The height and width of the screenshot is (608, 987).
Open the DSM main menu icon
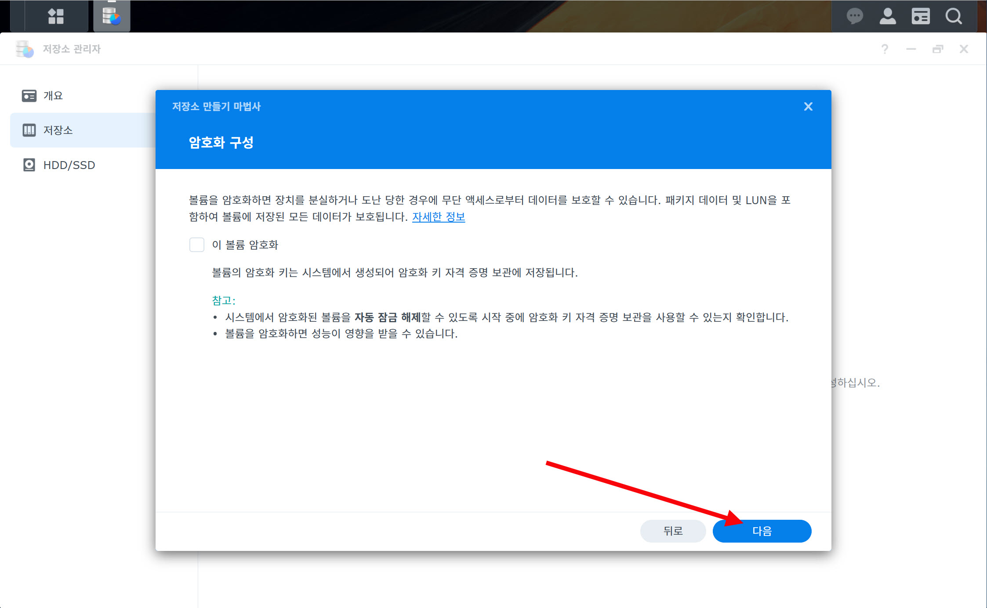click(56, 16)
